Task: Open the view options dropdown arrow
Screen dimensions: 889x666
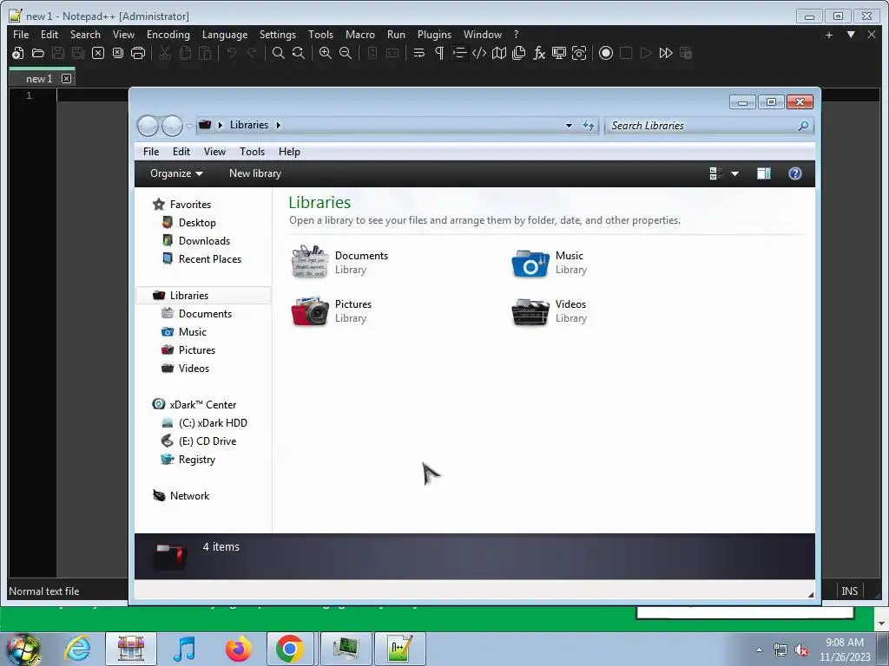Action: [x=734, y=173]
